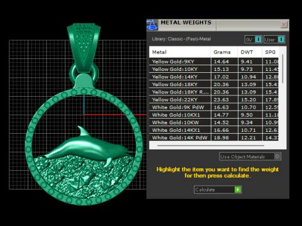Close the Metal Weights panel
This screenshot has height=226, width=302.
tap(284, 24)
